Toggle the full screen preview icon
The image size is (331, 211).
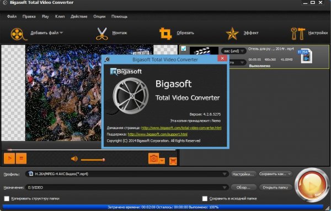click(x=173, y=161)
